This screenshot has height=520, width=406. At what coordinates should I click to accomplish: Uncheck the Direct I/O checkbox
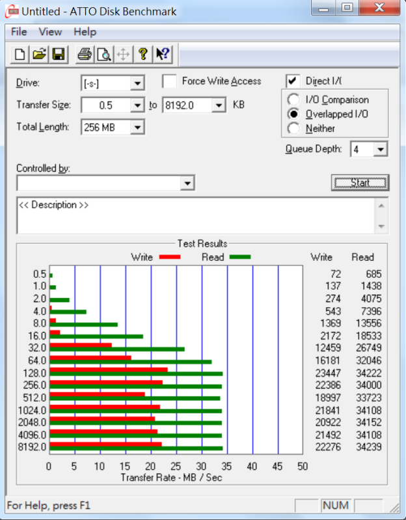tap(293, 81)
